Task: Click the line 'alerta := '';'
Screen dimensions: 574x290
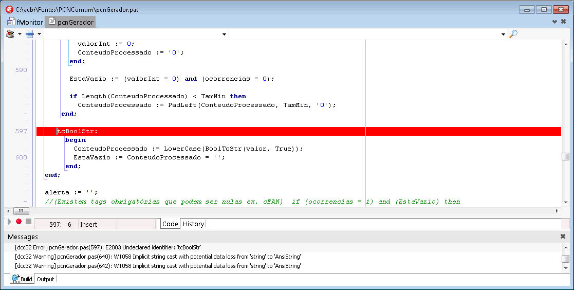Action: pos(71,192)
